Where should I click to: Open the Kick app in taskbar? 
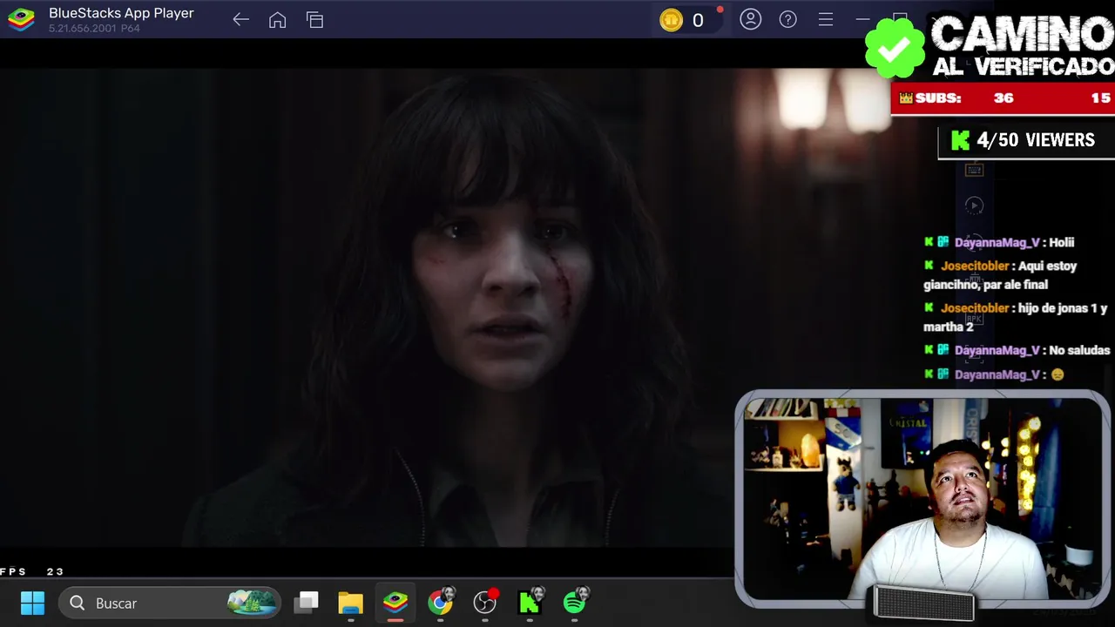tap(530, 602)
